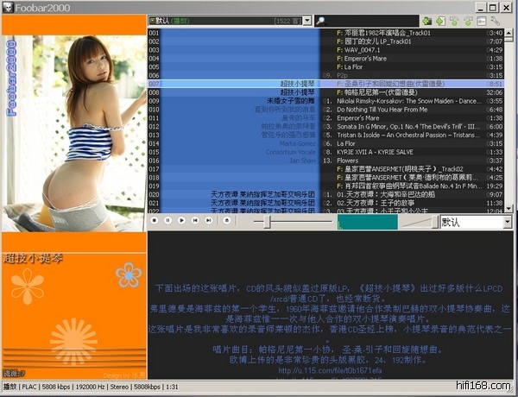Click the green add-files toolbar icon
The width and height of the screenshot is (518, 397).
point(426,20)
